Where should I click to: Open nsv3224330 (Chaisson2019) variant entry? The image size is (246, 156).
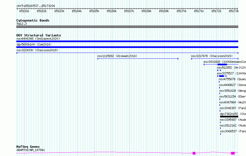(37, 50)
